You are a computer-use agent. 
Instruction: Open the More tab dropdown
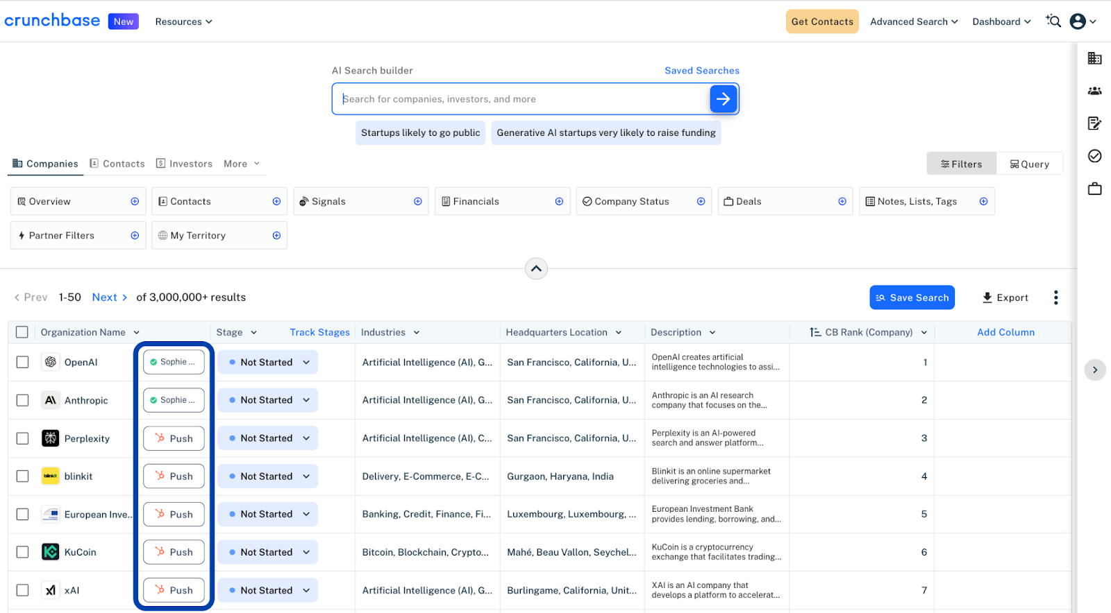click(x=242, y=164)
